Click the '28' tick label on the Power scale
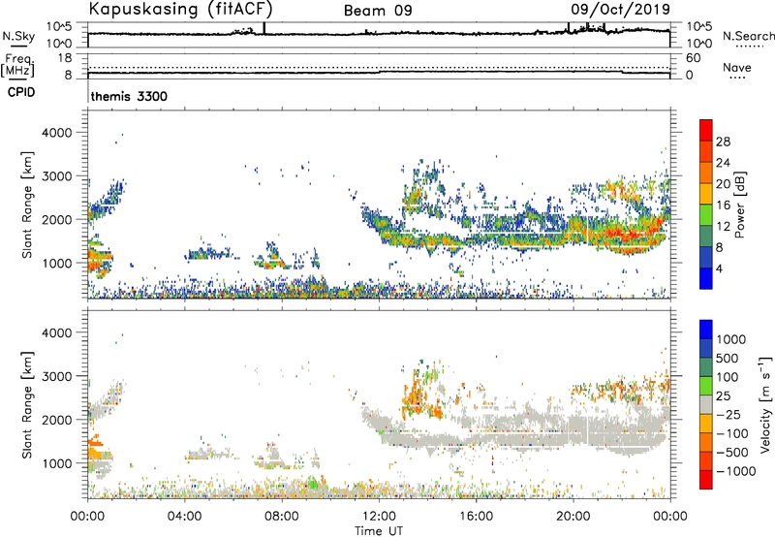The height and width of the screenshot is (537, 775). pyautogui.click(x=723, y=142)
